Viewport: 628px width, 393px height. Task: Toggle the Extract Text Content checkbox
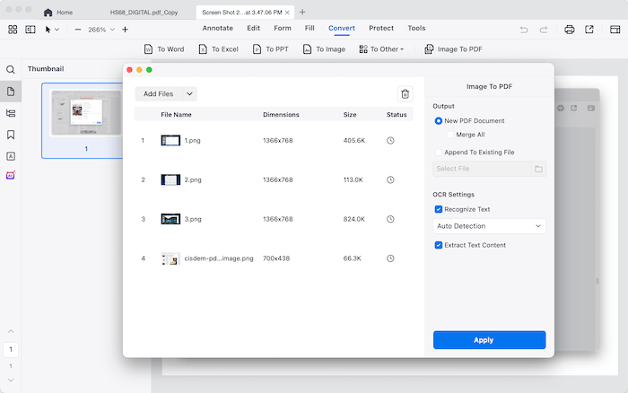[x=439, y=245]
